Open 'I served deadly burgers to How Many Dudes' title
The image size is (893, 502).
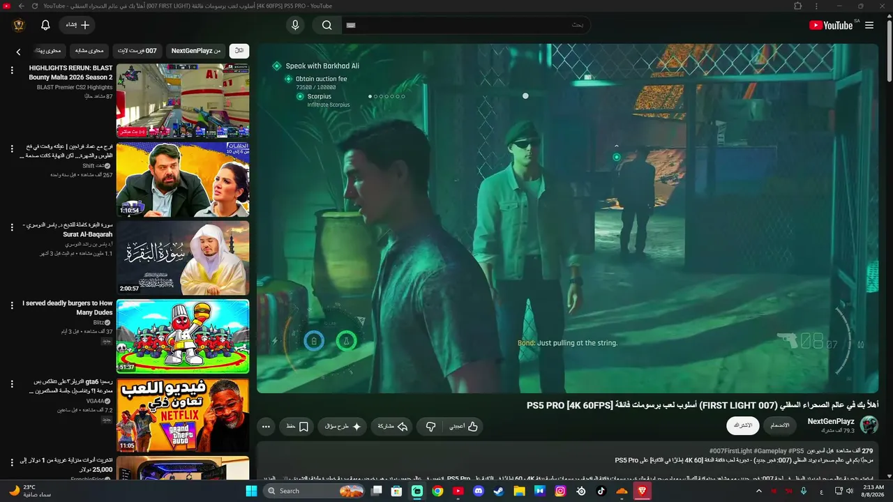click(67, 308)
